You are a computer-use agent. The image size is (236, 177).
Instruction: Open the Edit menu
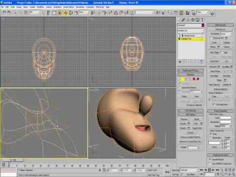tap(7, 7)
